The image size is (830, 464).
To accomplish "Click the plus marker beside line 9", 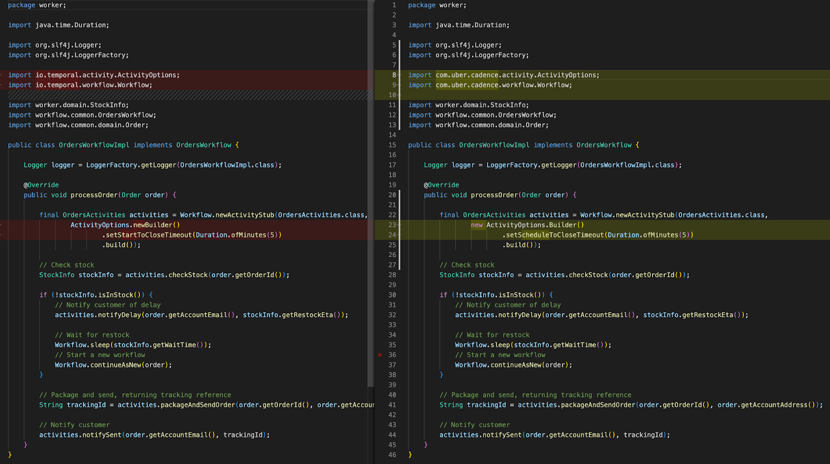I will [x=398, y=85].
